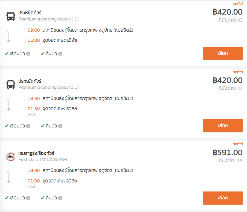Open info icon beside คืนตั๋ว in 19:00 trip
Screen dimensions: 247x212
coord(60,198)
